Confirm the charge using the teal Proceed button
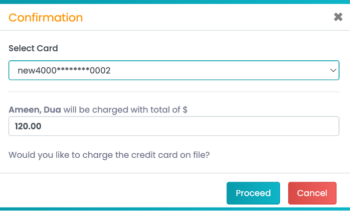Image resolution: width=350 pixels, height=211 pixels. (x=253, y=193)
